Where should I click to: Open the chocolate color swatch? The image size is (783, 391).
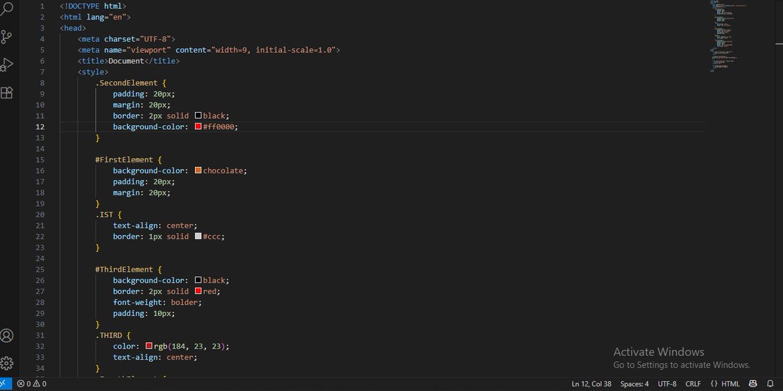pyautogui.click(x=198, y=170)
